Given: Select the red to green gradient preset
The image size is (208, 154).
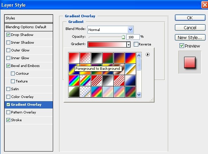Looking at the screenshot, I should [x=108, y=58].
